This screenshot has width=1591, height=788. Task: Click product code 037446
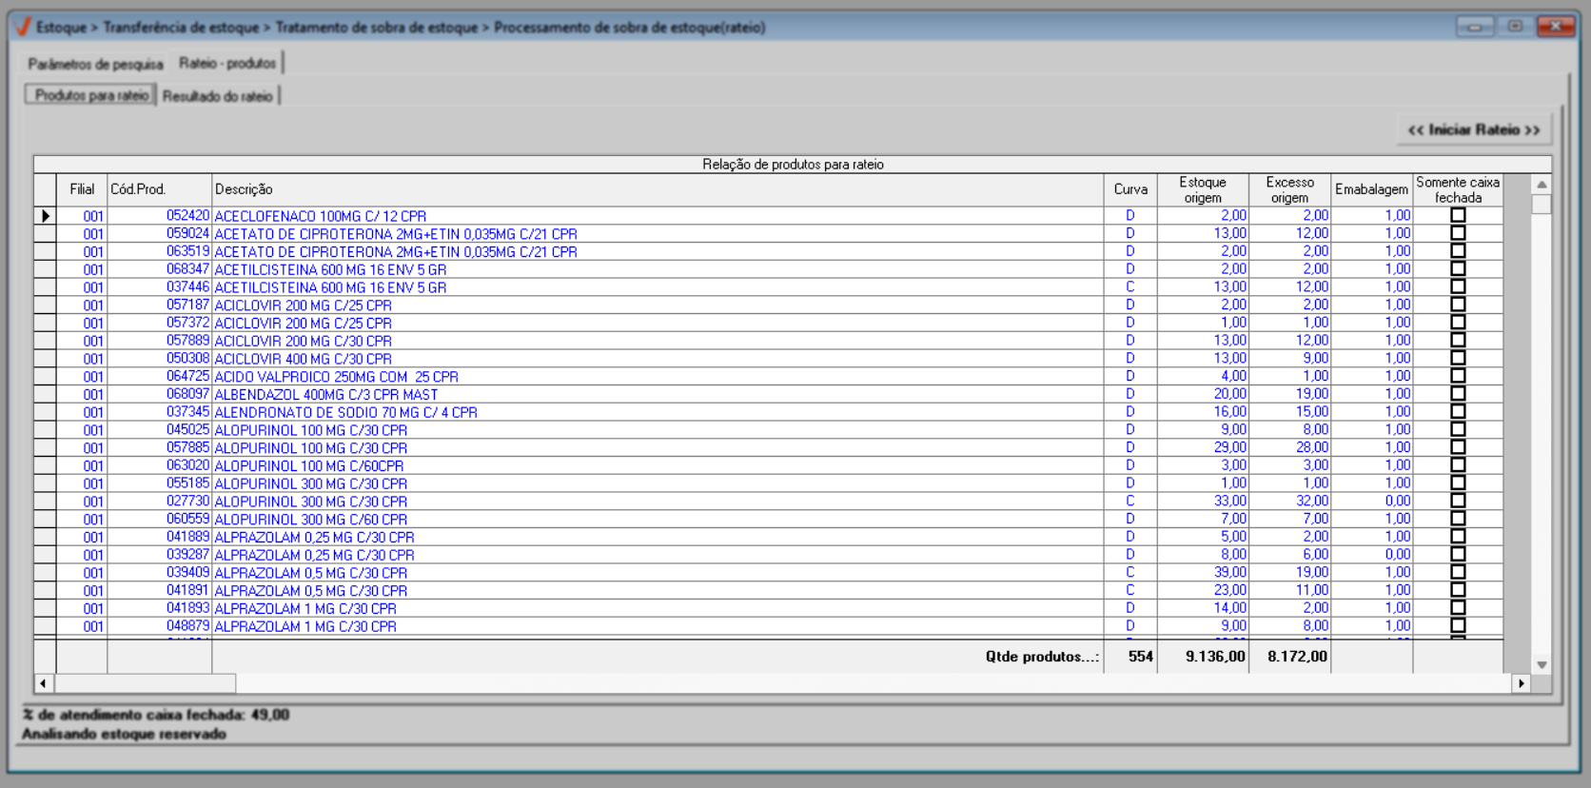(187, 287)
